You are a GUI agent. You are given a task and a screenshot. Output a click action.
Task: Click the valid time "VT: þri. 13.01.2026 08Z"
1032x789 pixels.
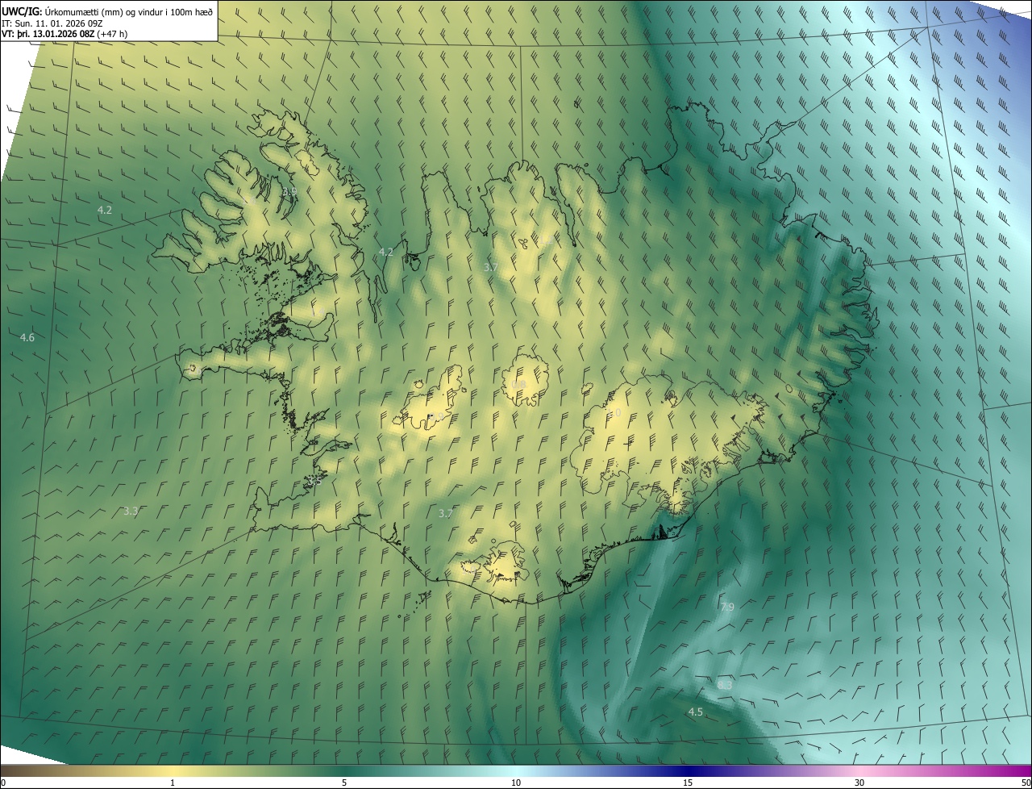pyautogui.click(x=48, y=34)
